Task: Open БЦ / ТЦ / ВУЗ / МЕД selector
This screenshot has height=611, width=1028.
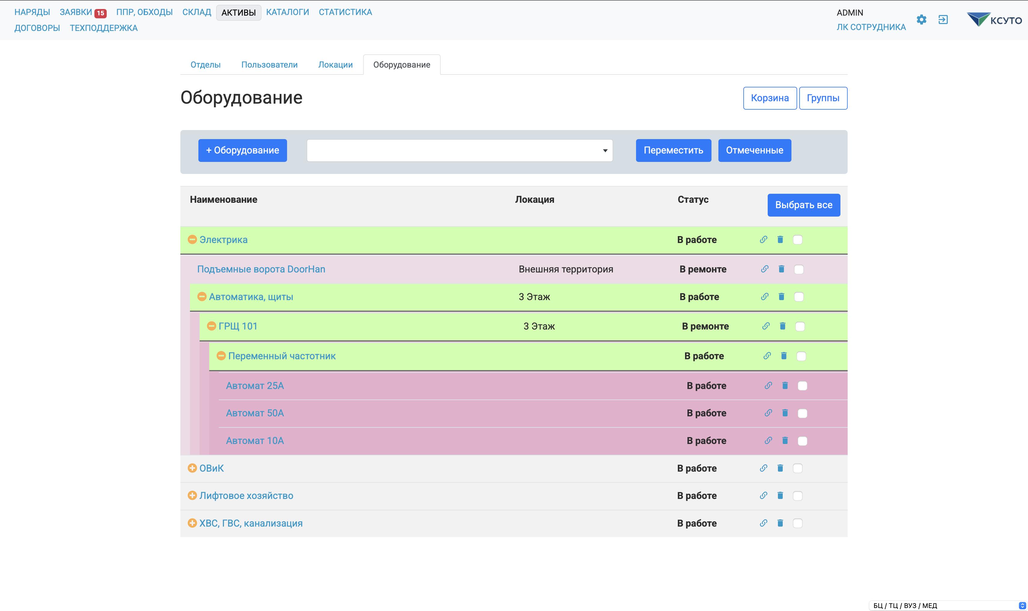Action: click(947, 606)
